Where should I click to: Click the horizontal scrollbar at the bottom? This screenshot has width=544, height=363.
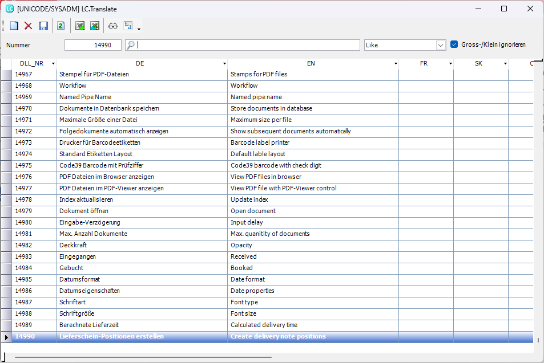[x=143, y=357]
